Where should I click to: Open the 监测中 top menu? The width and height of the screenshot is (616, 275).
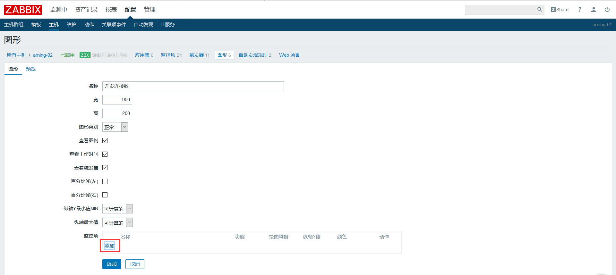(59, 10)
